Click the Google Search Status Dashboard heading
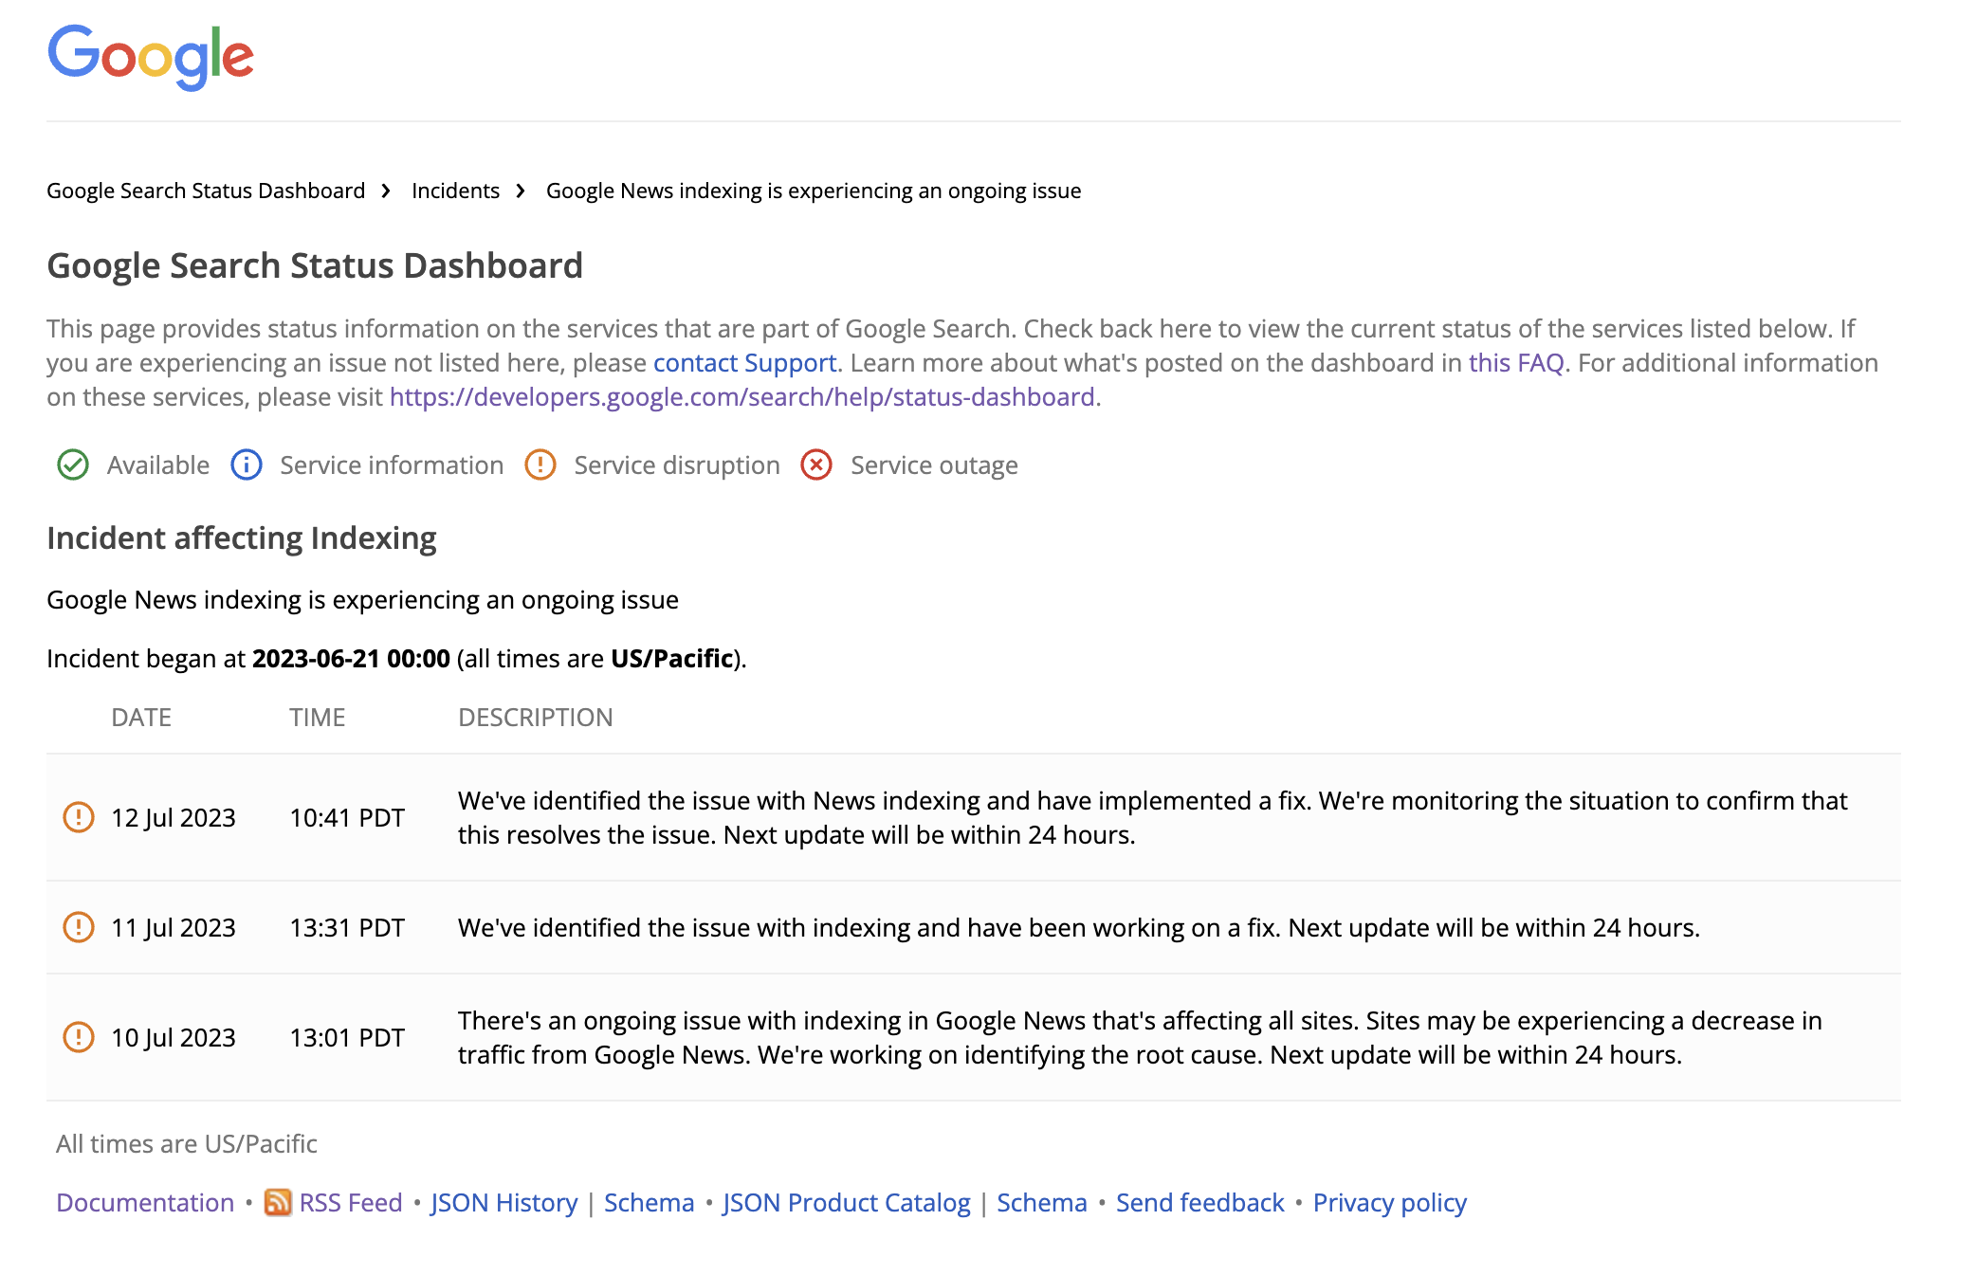Viewport: 1977px width, 1275px height. click(x=315, y=266)
